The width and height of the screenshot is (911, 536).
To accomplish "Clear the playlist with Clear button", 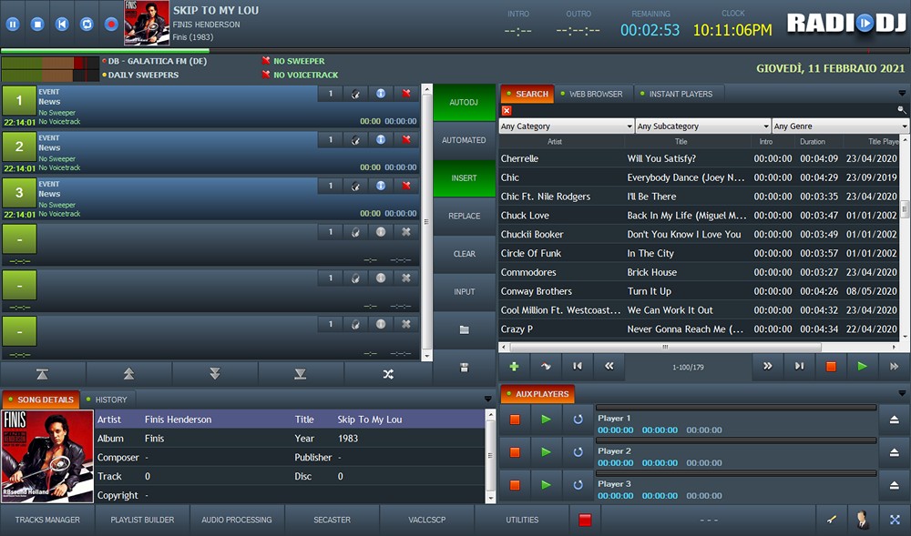I will point(464,254).
